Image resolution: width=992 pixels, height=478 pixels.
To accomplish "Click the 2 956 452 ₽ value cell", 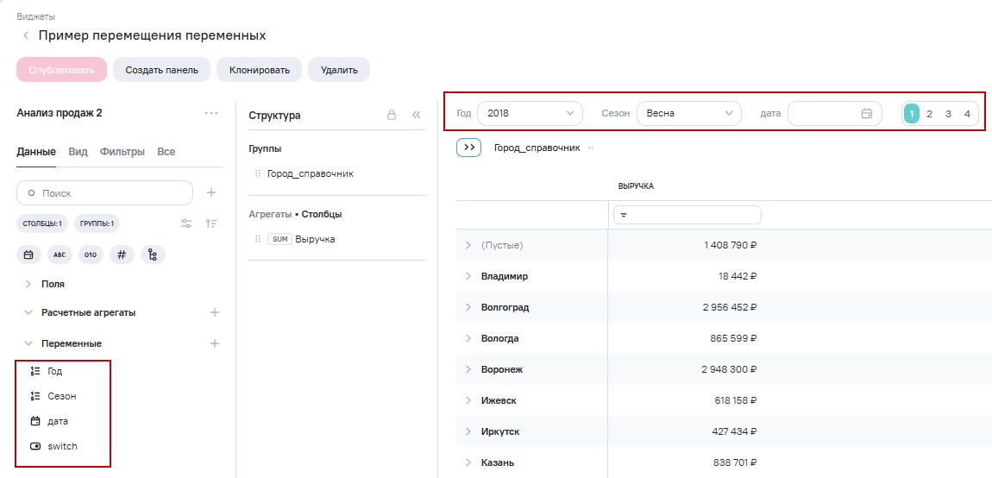I will (x=730, y=307).
